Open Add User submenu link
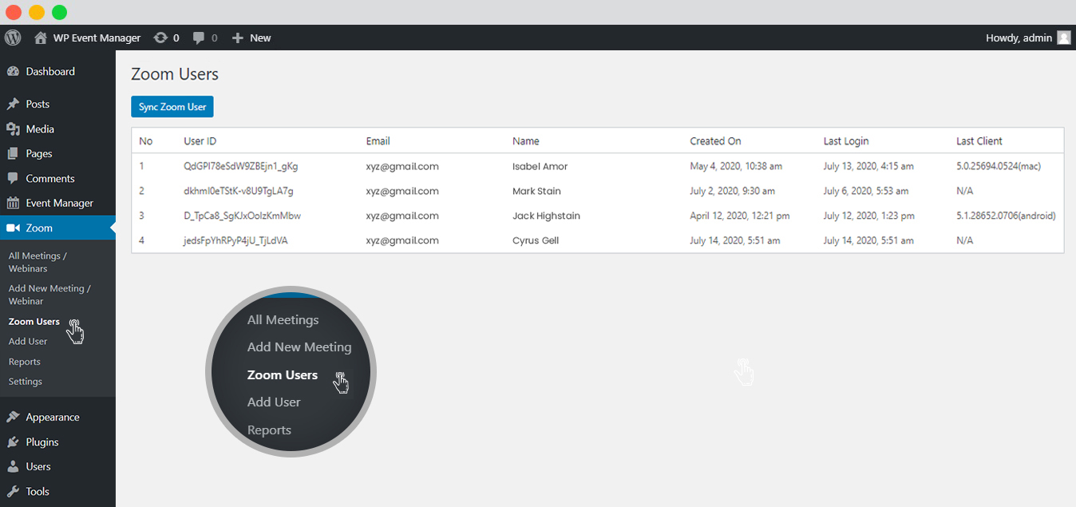Screen dimensions: 1076x507 pyautogui.click(x=28, y=341)
